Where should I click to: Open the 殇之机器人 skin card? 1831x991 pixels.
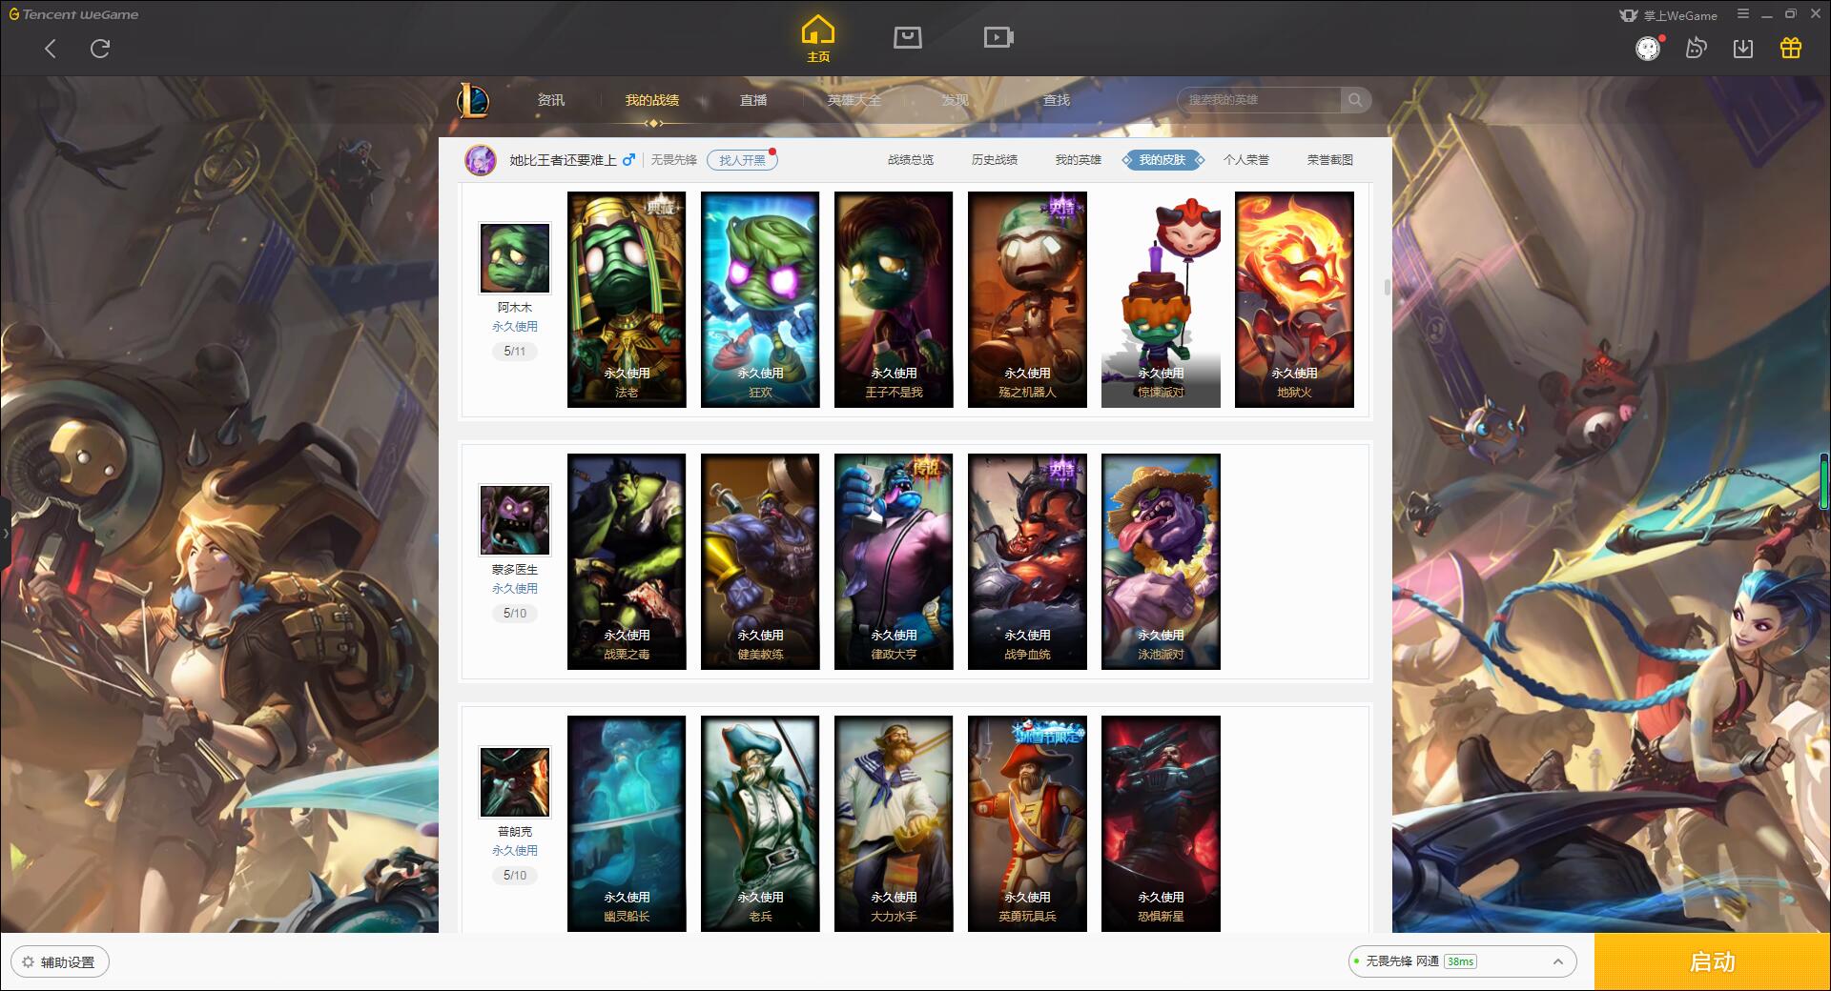coord(1027,300)
